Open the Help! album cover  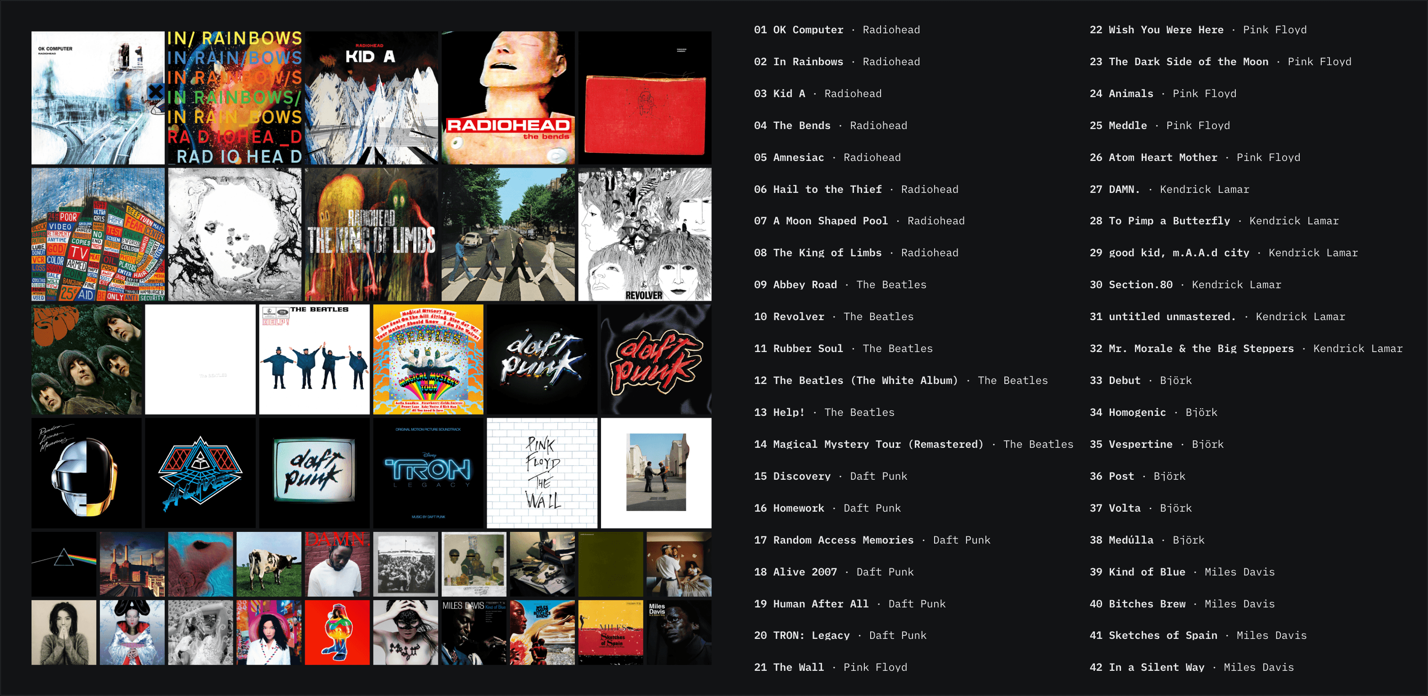(x=314, y=359)
